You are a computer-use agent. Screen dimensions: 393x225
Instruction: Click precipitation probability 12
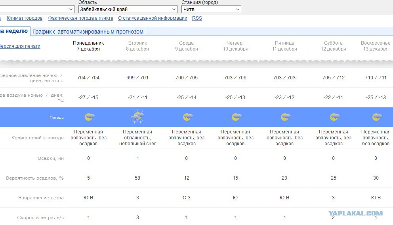click(x=187, y=178)
